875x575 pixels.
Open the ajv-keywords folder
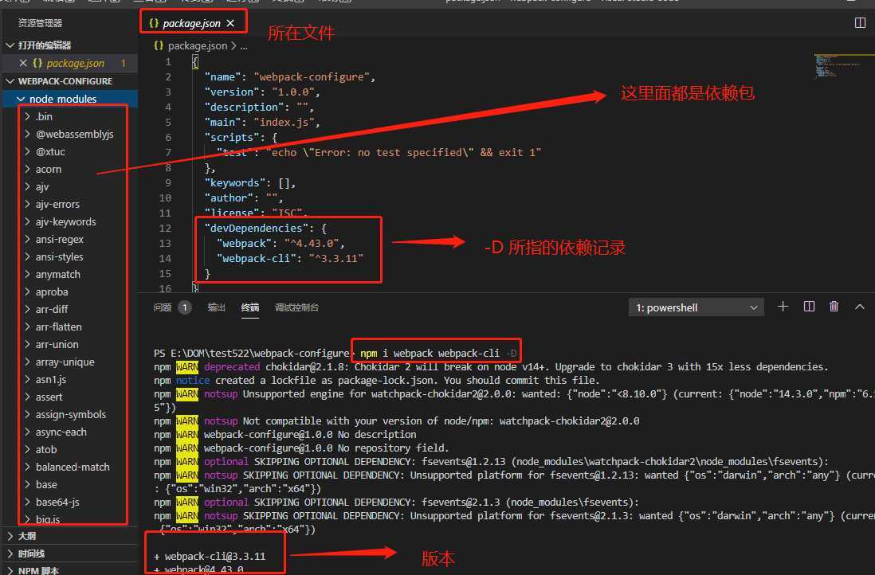coord(66,221)
